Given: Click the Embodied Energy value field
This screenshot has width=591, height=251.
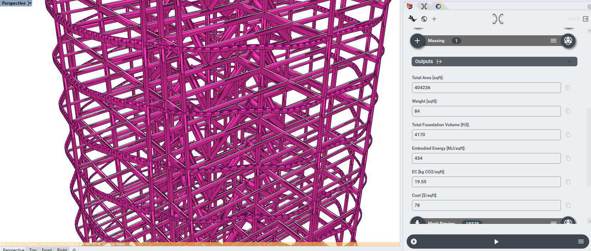Looking at the screenshot, I should point(486,158).
